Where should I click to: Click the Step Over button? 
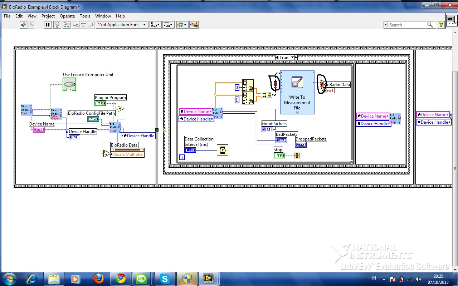click(x=83, y=25)
